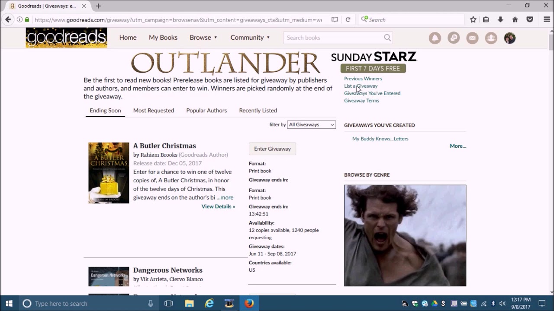Open File Explorer from the taskbar

click(x=189, y=303)
